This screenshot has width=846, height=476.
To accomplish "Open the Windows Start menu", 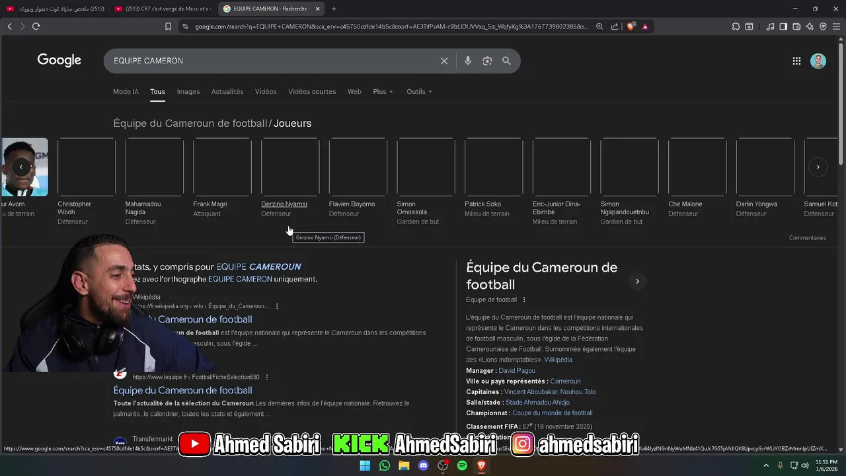I will 365,465.
